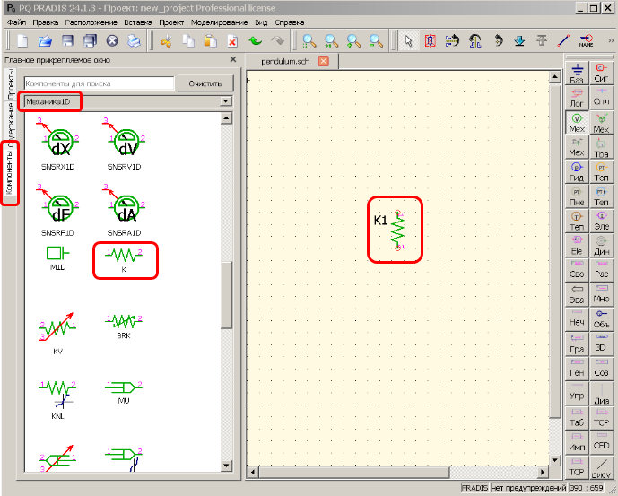Click the red X delete toolbar icon
618x496 pixels.
(231, 41)
